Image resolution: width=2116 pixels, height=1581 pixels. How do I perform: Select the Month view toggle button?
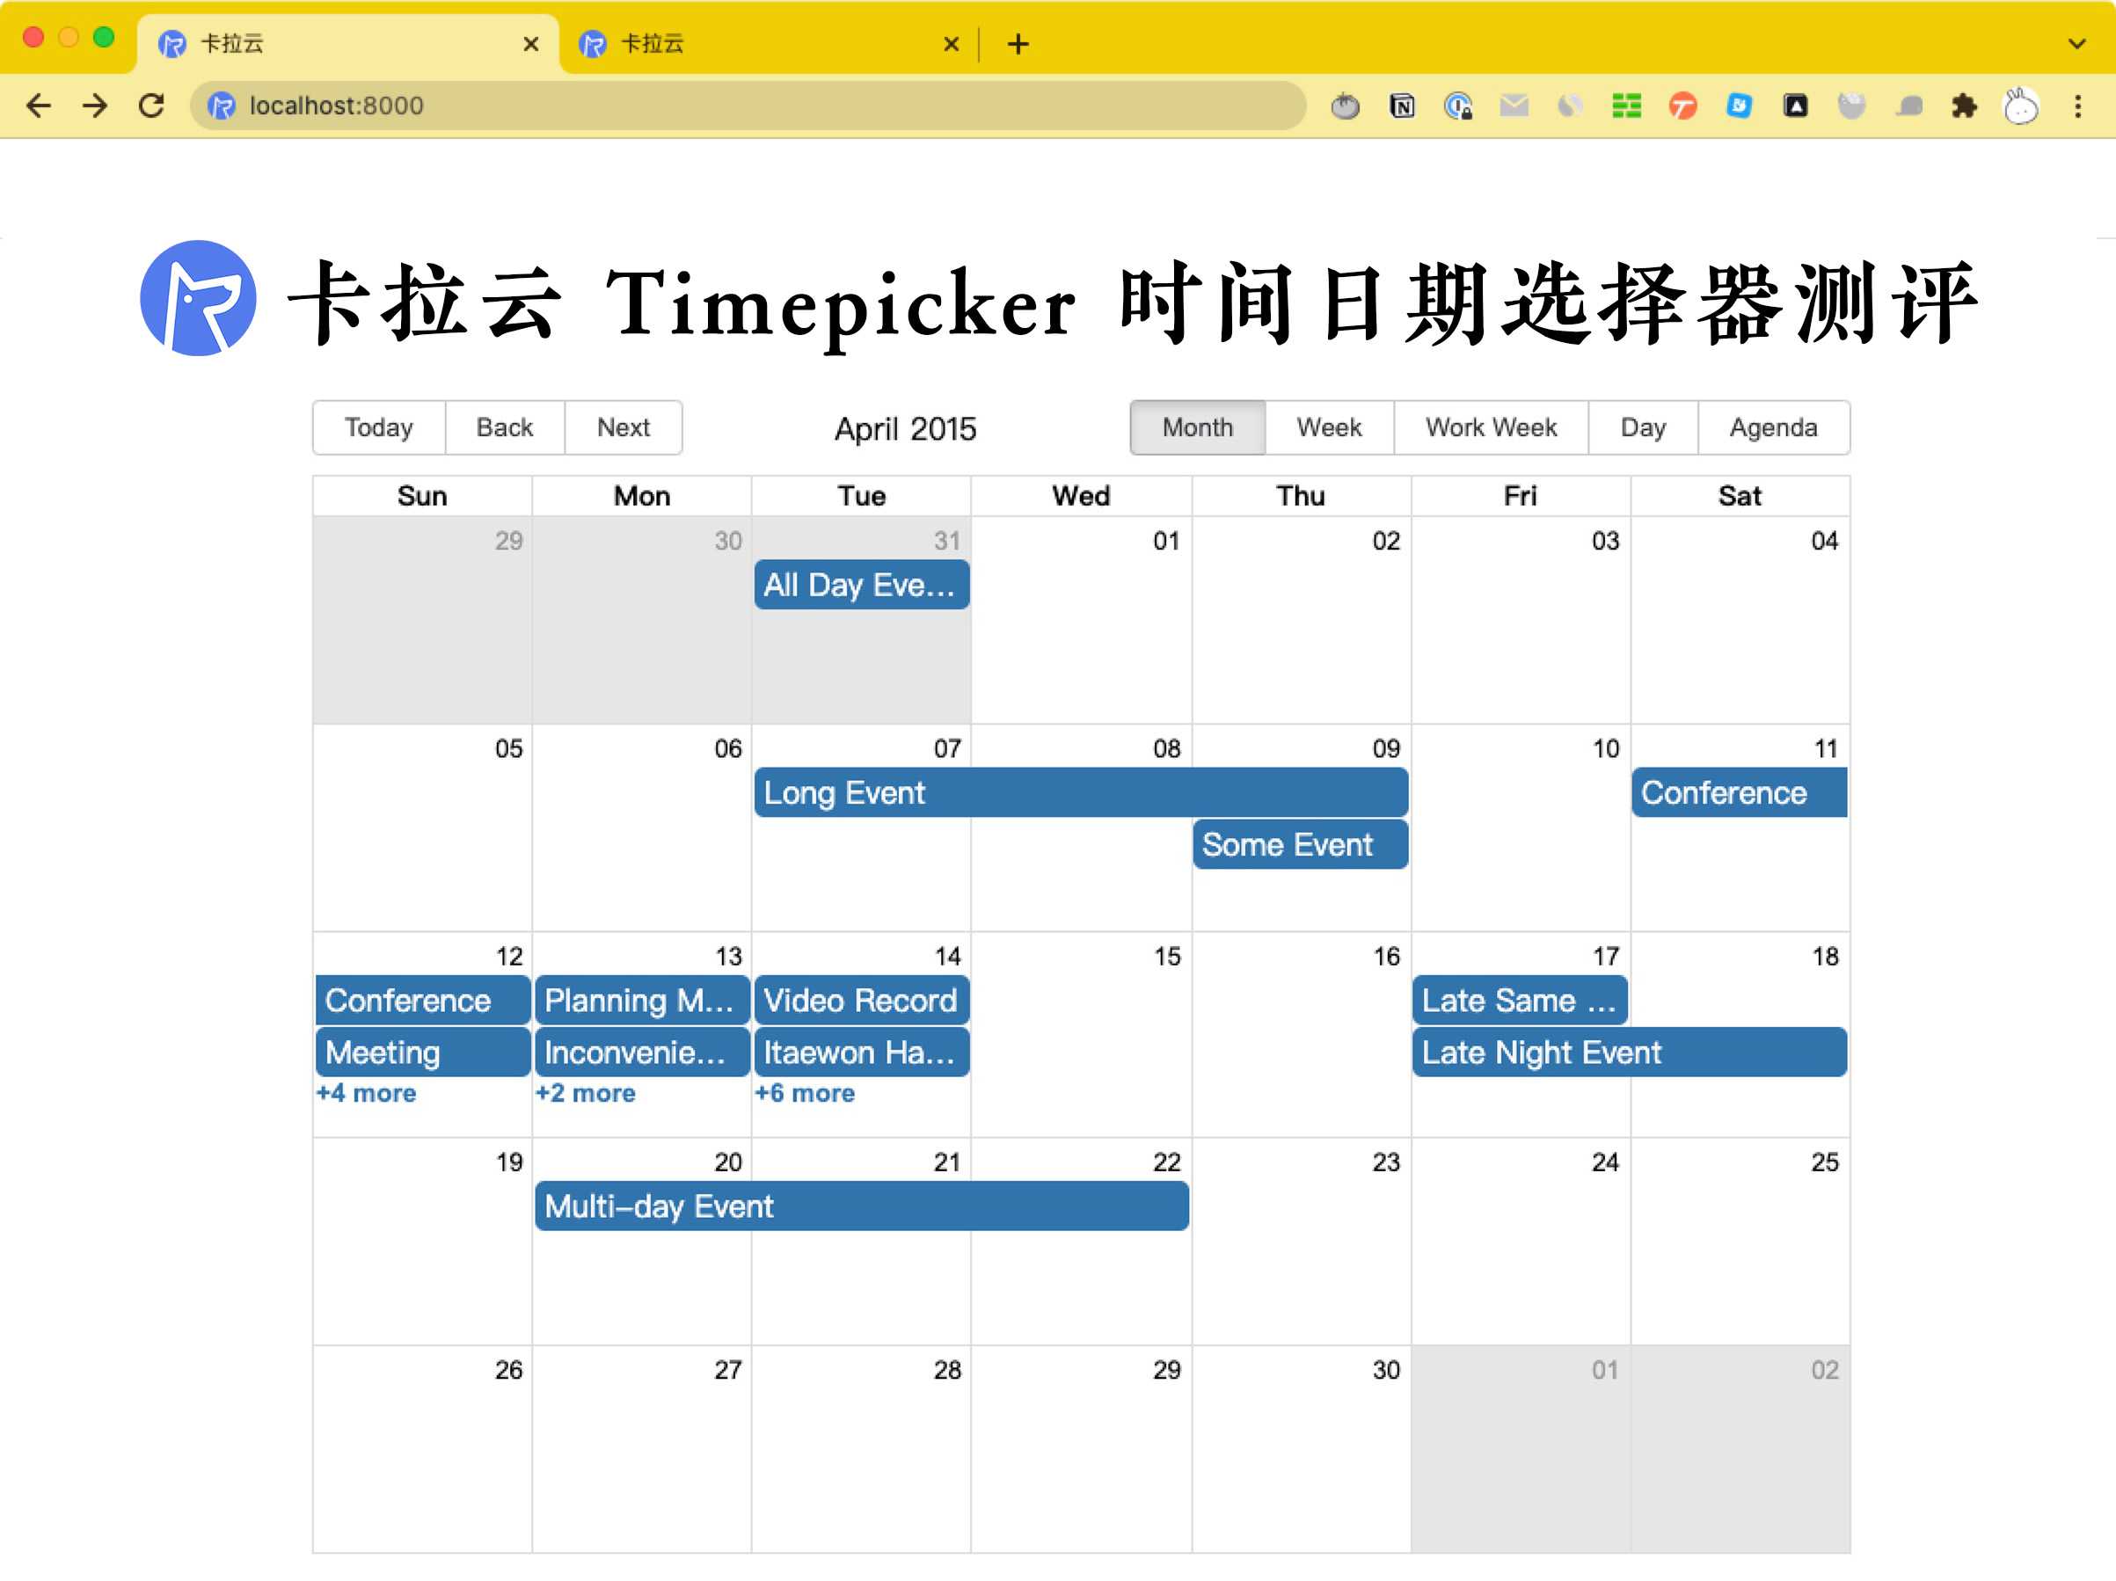pos(1196,428)
